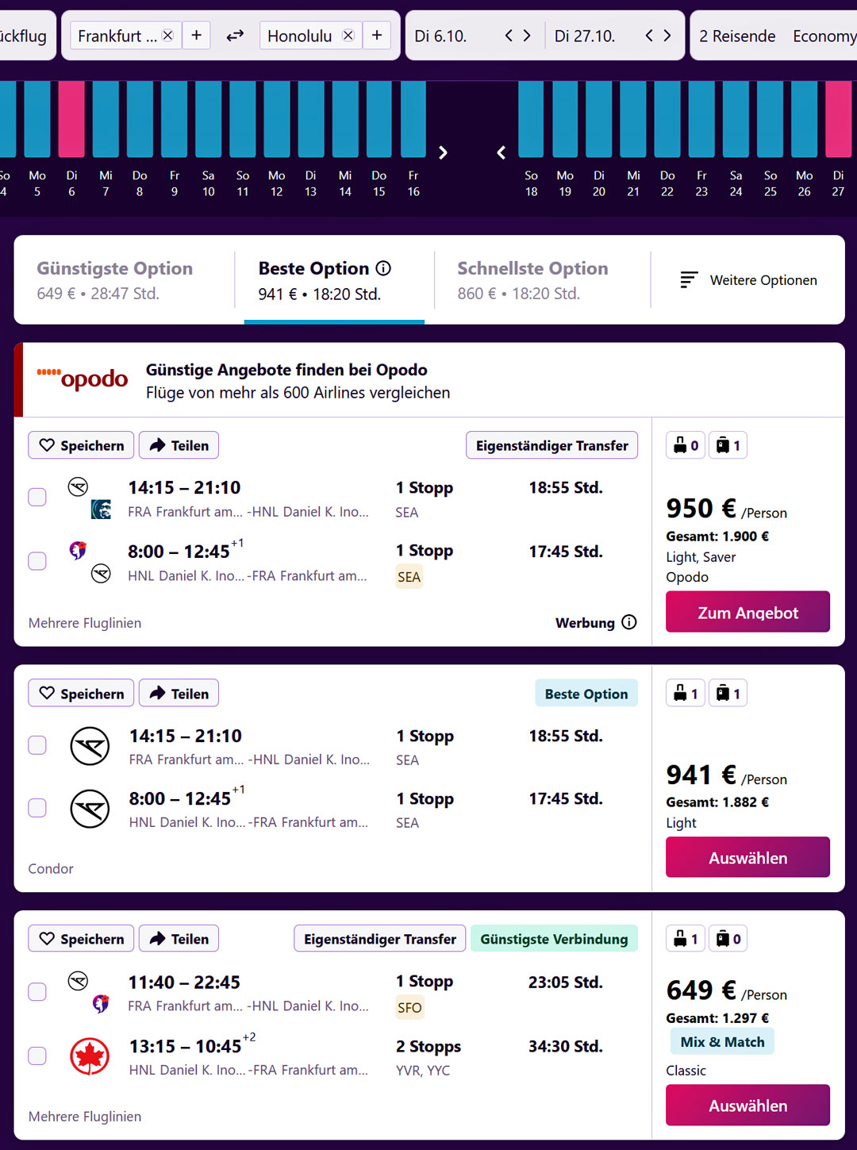The width and height of the screenshot is (857, 1150).
Task: Remove Honolulu from the destination field
Action: click(348, 36)
